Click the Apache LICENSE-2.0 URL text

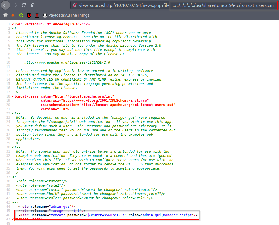coord(67,62)
